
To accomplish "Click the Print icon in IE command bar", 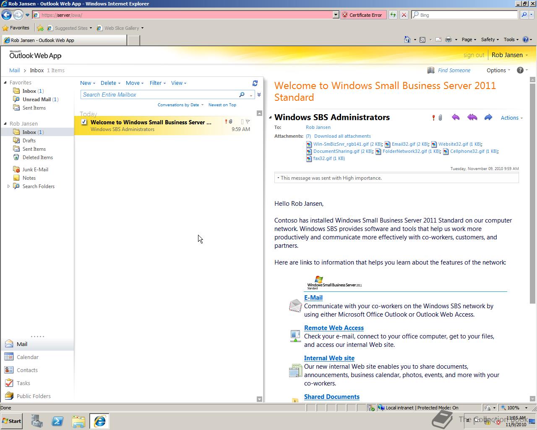I will (448, 39).
